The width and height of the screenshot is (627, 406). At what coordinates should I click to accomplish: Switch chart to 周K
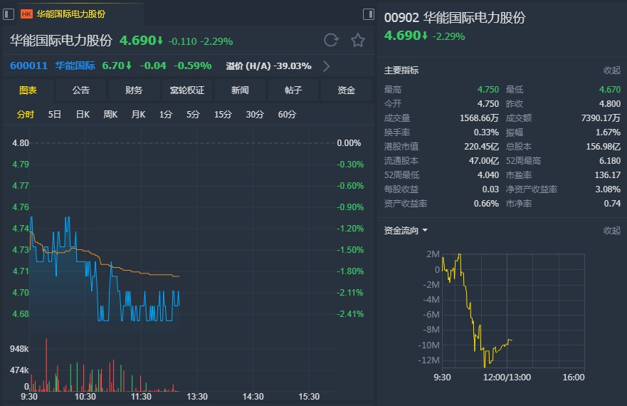point(110,115)
